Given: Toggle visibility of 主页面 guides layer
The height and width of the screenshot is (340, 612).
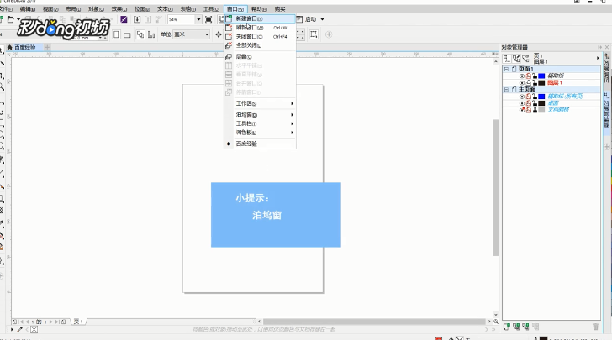Looking at the screenshot, I should (x=522, y=97).
